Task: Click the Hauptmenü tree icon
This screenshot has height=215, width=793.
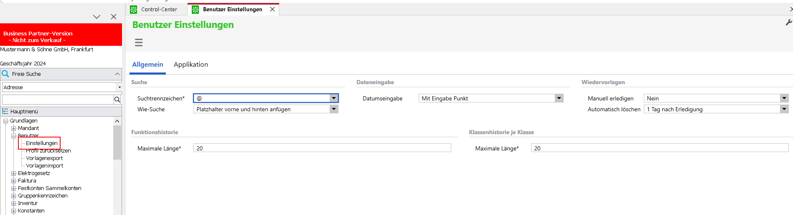Action: pos(5,112)
